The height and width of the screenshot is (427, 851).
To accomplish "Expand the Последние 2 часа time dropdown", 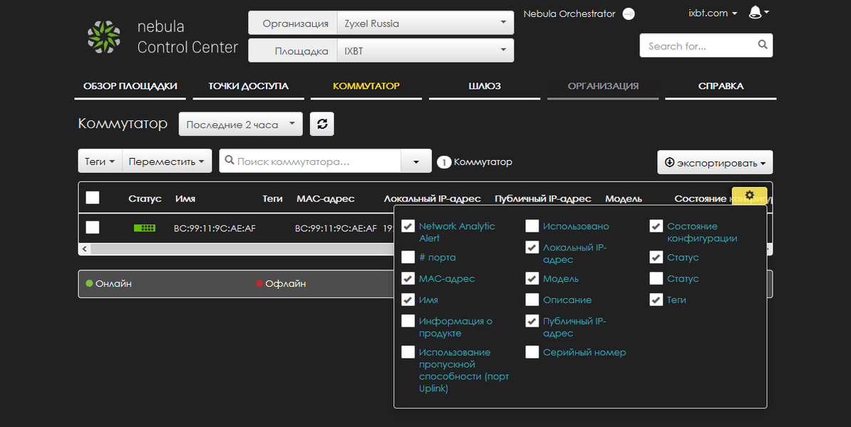I will [240, 124].
